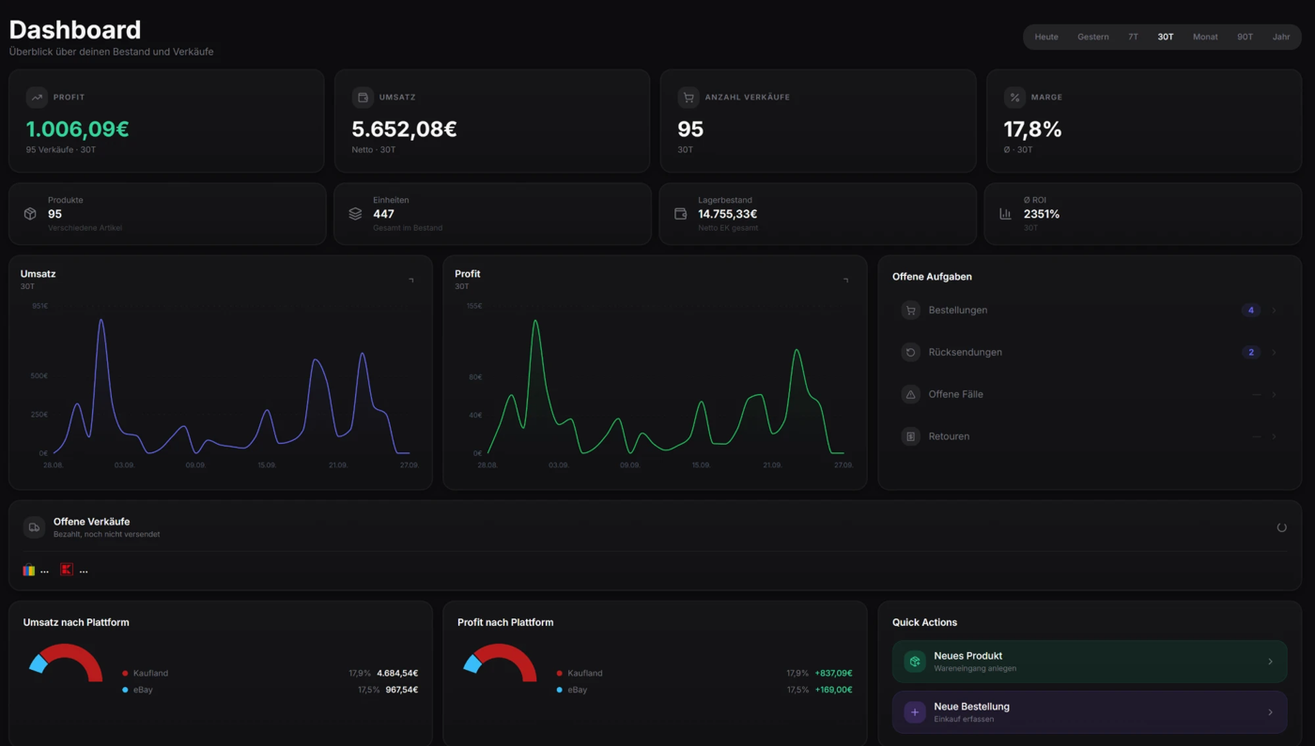The height and width of the screenshot is (746, 1315).
Task: Click the layers icon next to Einheiten
Action: (355, 214)
